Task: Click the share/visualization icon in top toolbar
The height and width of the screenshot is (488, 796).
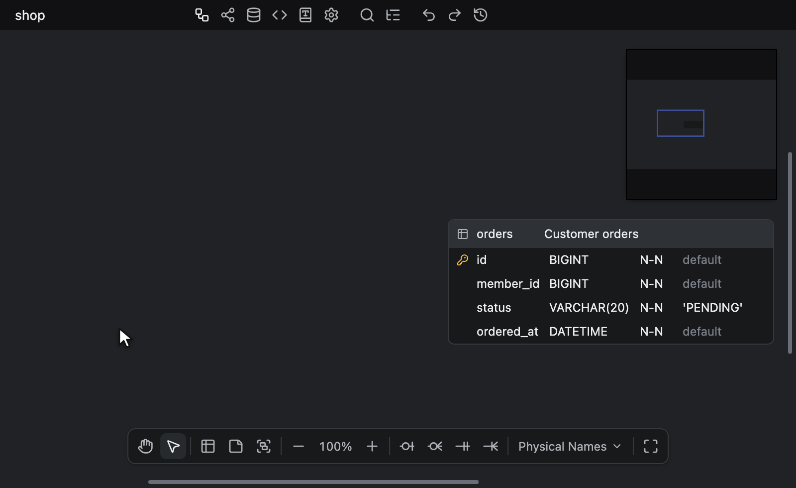Action: click(x=228, y=15)
